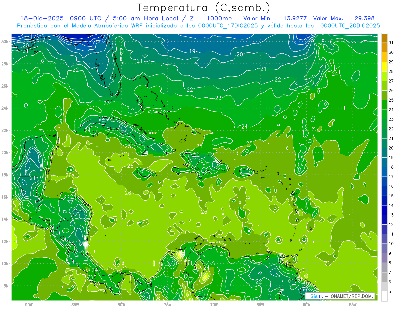Screen dimensions: 400x309
Task: Click the '20N' latitude axis label
Action: coord(5,153)
